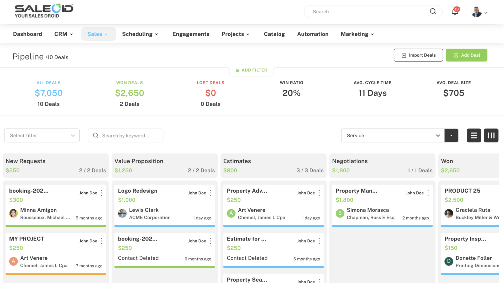Click the SalesDroid logo
This screenshot has width=504, height=283.
coord(44,11)
